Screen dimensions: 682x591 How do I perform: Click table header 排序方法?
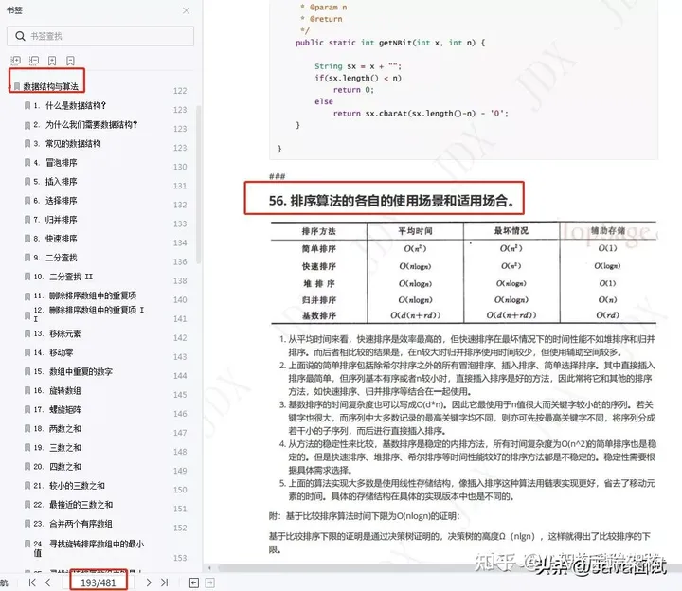pyautogui.click(x=319, y=231)
